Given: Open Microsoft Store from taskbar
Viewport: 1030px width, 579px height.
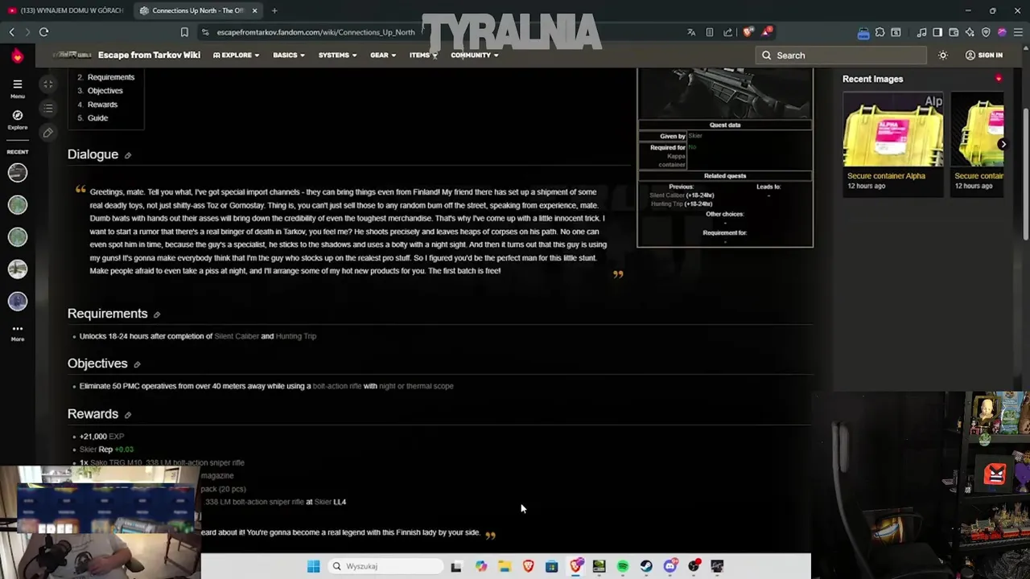Looking at the screenshot, I should (551, 566).
